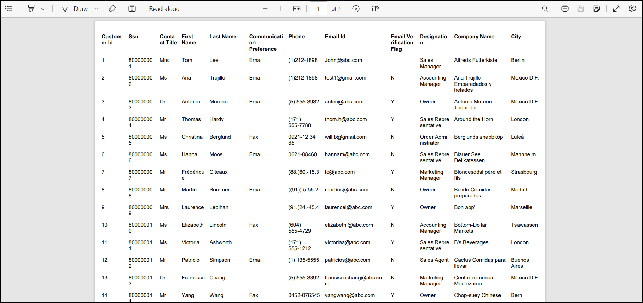Click the email yangwang@abc.com
643x303 pixels.
350,295
